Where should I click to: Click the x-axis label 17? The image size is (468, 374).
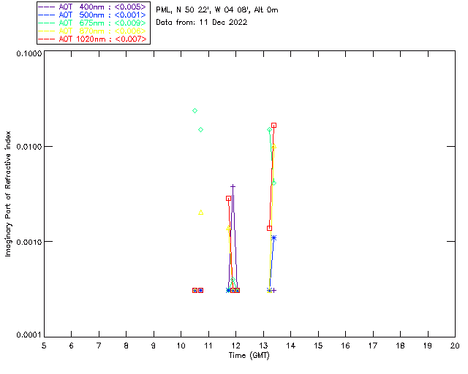373,346
